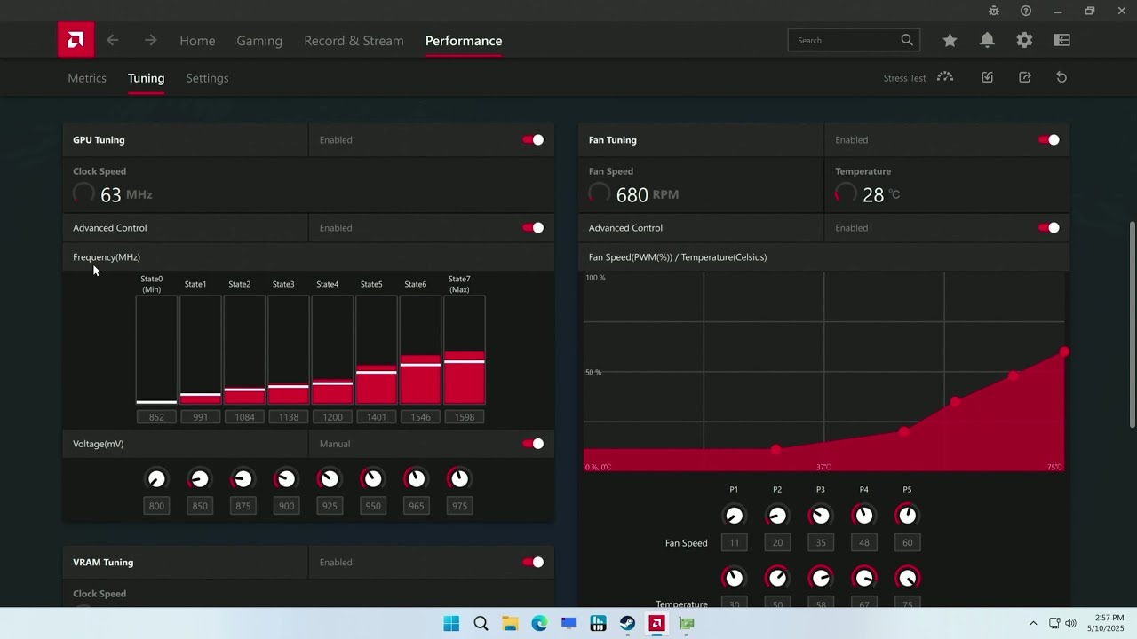Select the Tuning sub-tab
The height and width of the screenshot is (639, 1137).
(x=146, y=77)
